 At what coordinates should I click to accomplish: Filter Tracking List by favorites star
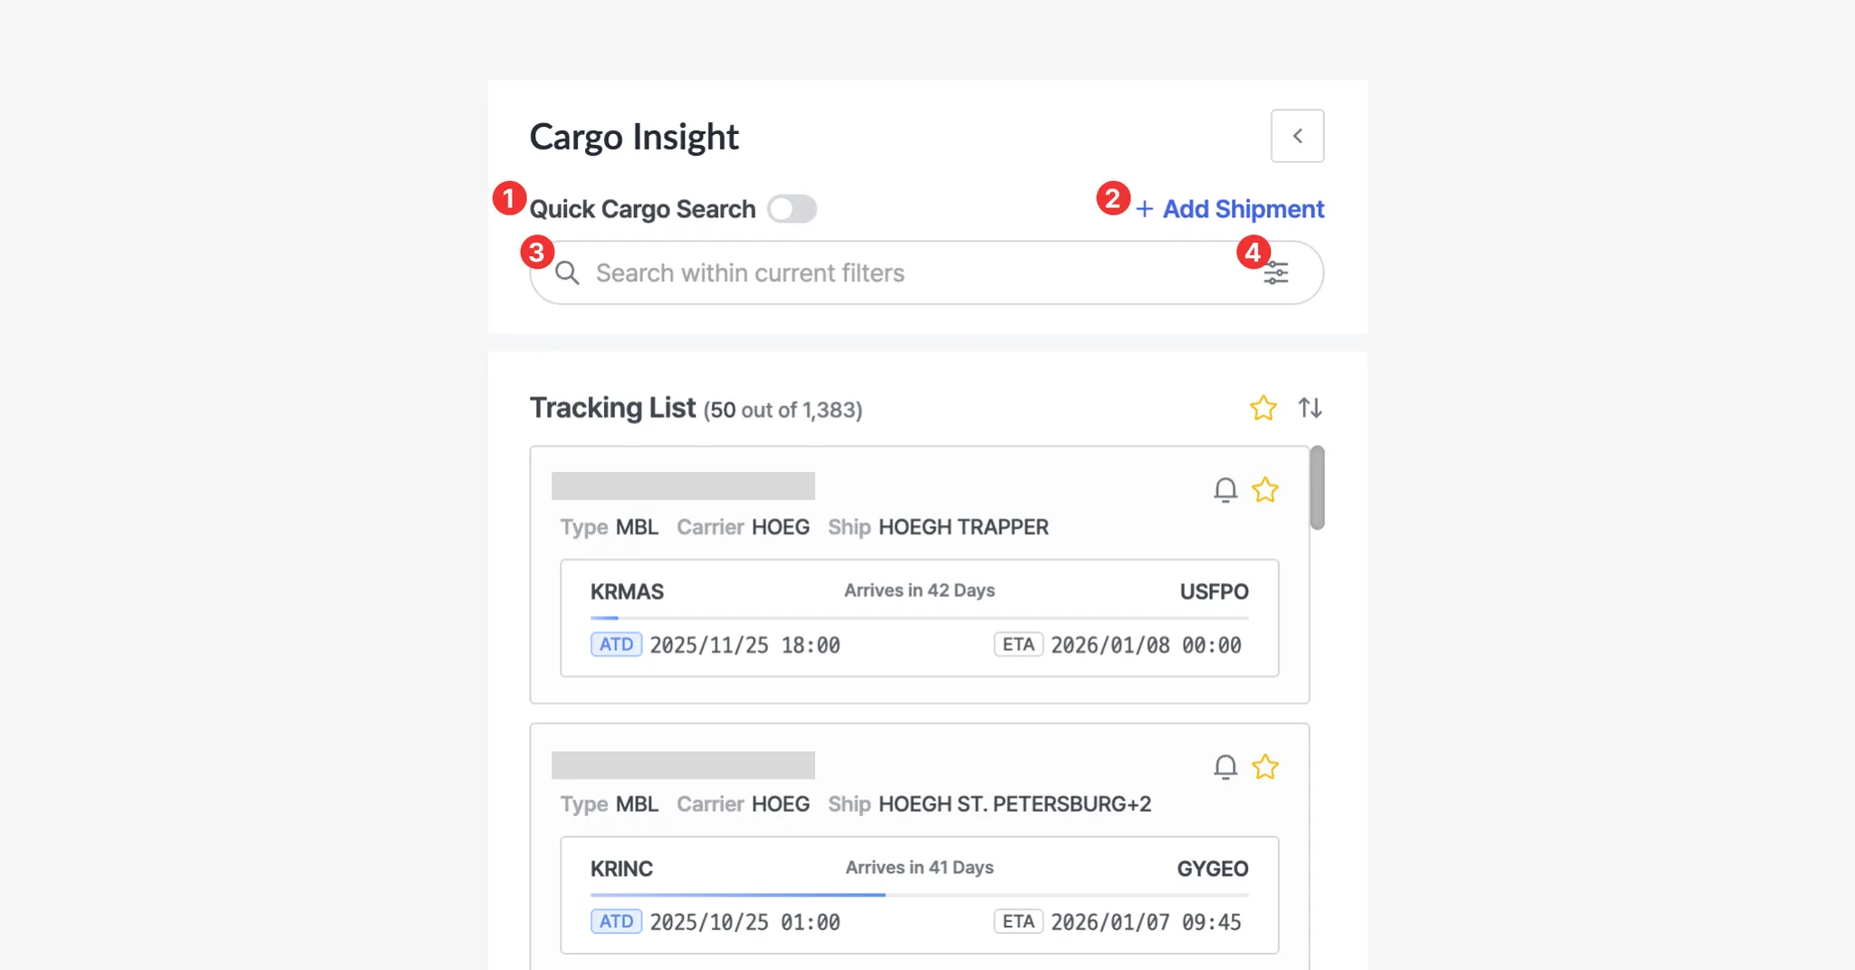tap(1263, 408)
